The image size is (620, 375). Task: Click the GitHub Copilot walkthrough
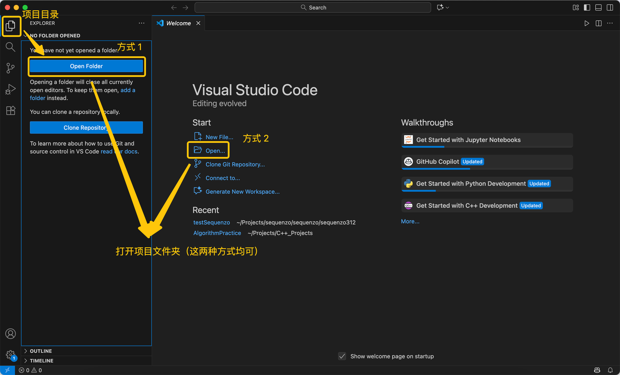[x=437, y=162]
